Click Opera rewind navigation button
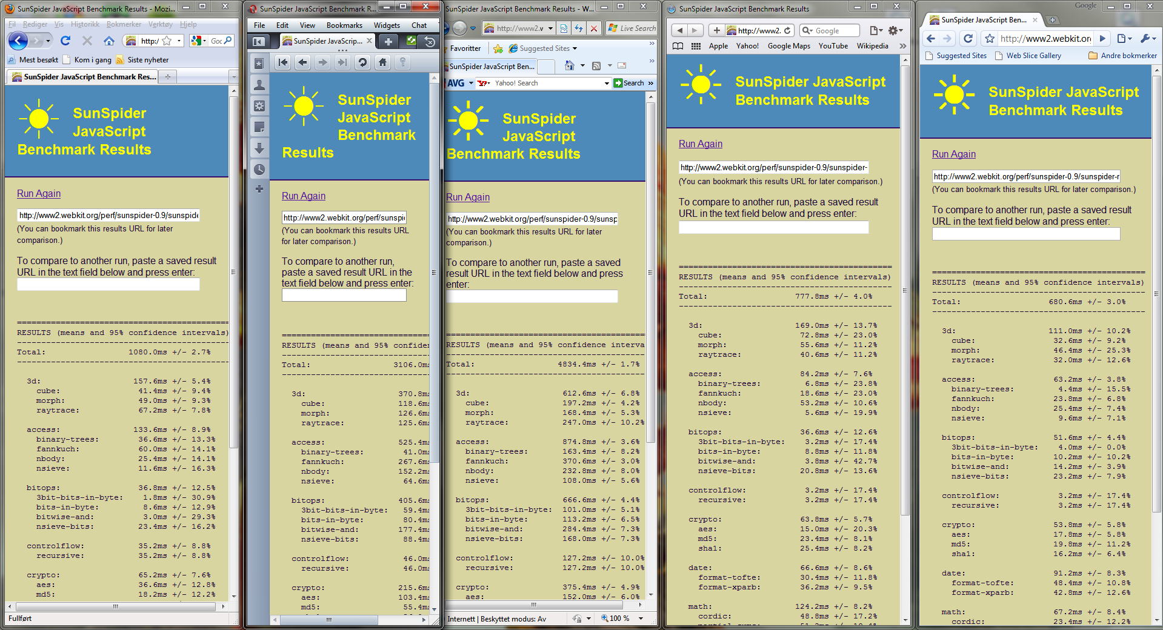This screenshot has width=1163, height=630. click(x=283, y=62)
